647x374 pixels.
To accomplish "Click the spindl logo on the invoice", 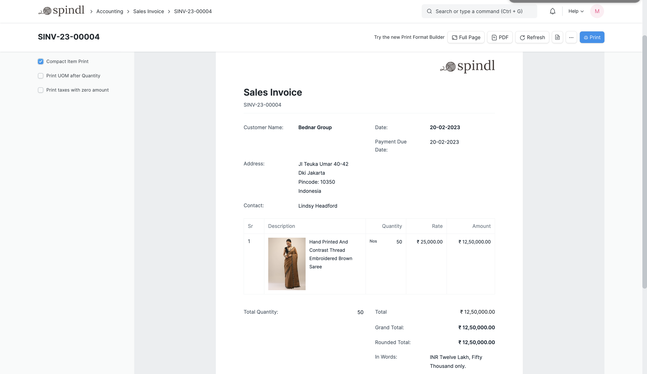I will (x=467, y=66).
